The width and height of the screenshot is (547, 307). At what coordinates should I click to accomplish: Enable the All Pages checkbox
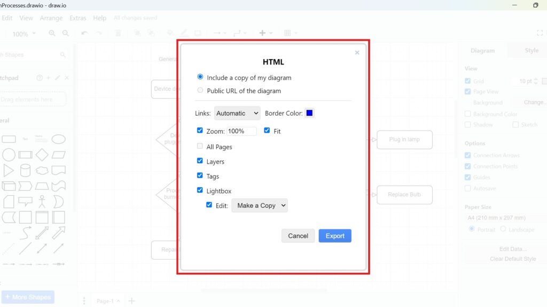tap(200, 147)
